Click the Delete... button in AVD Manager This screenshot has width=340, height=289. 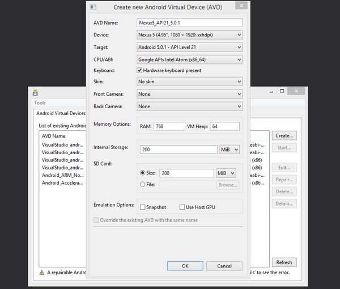pyautogui.click(x=284, y=192)
